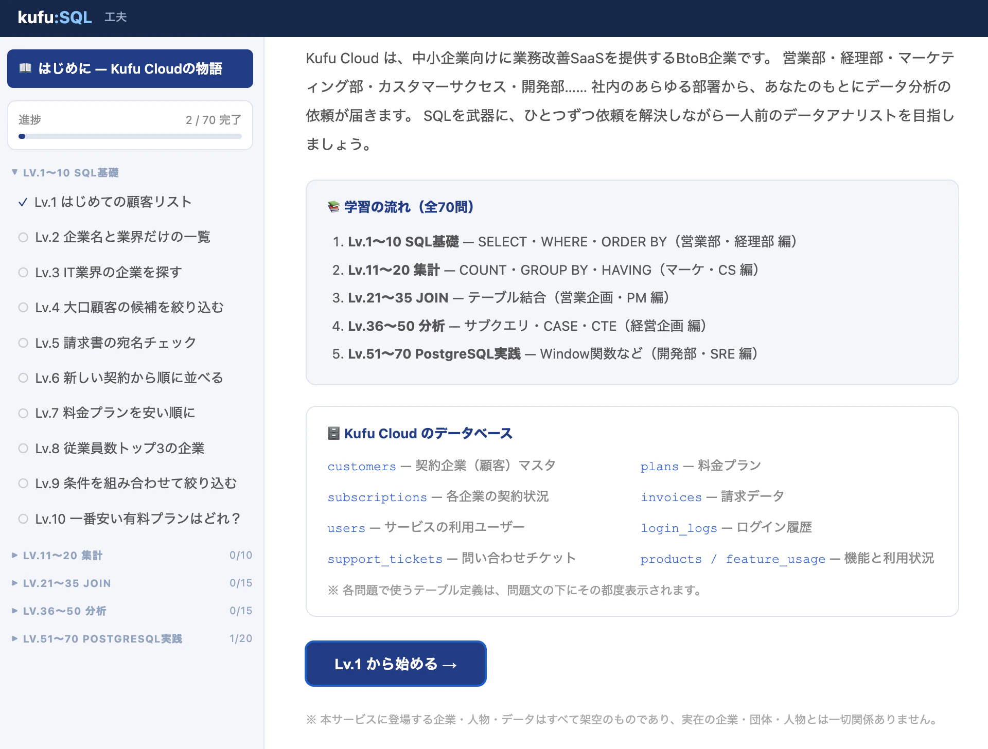The image size is (988, 749).
Task: Open Lv.8 従業員数トップ3の企業
Action: click(130, 448)
